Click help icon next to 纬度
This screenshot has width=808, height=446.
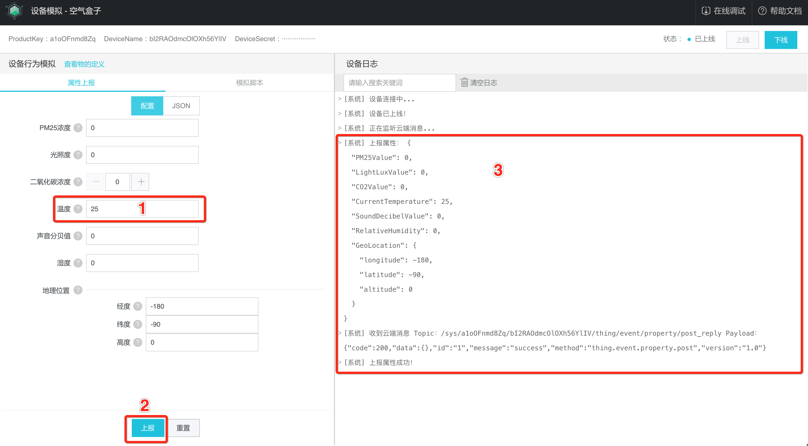[x=137, y=324]
